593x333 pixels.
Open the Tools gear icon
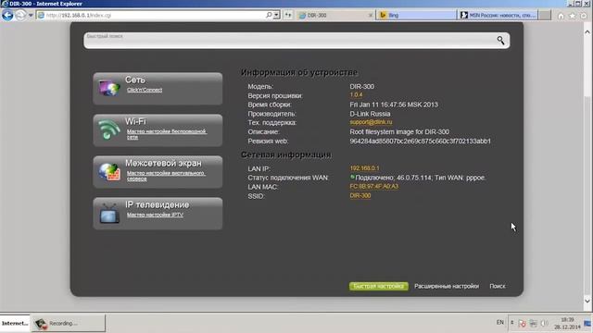[584, 16]
